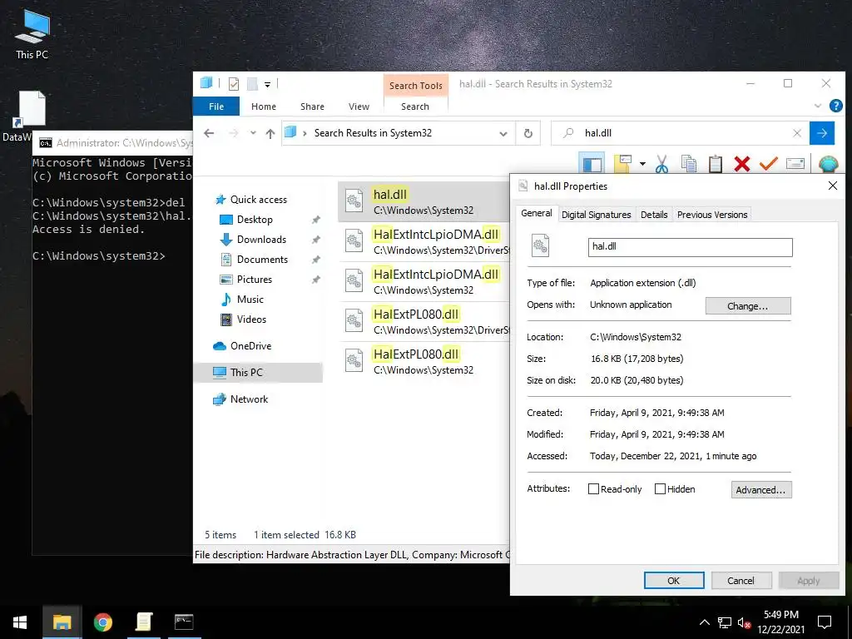Switch to the Details tab in Properties
Viewport: 852px width, 639px height.
click(x=654, y=215)
